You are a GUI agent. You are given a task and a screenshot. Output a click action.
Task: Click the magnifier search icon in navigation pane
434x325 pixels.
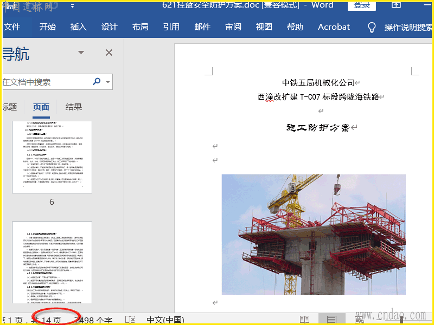pyautogui.click(x=97, y=82)
